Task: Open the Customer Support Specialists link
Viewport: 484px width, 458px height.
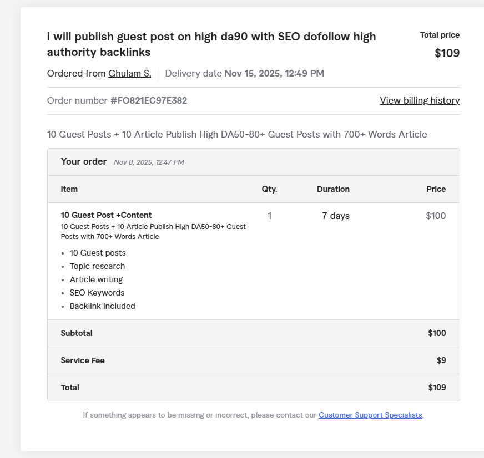Action: 370,415
